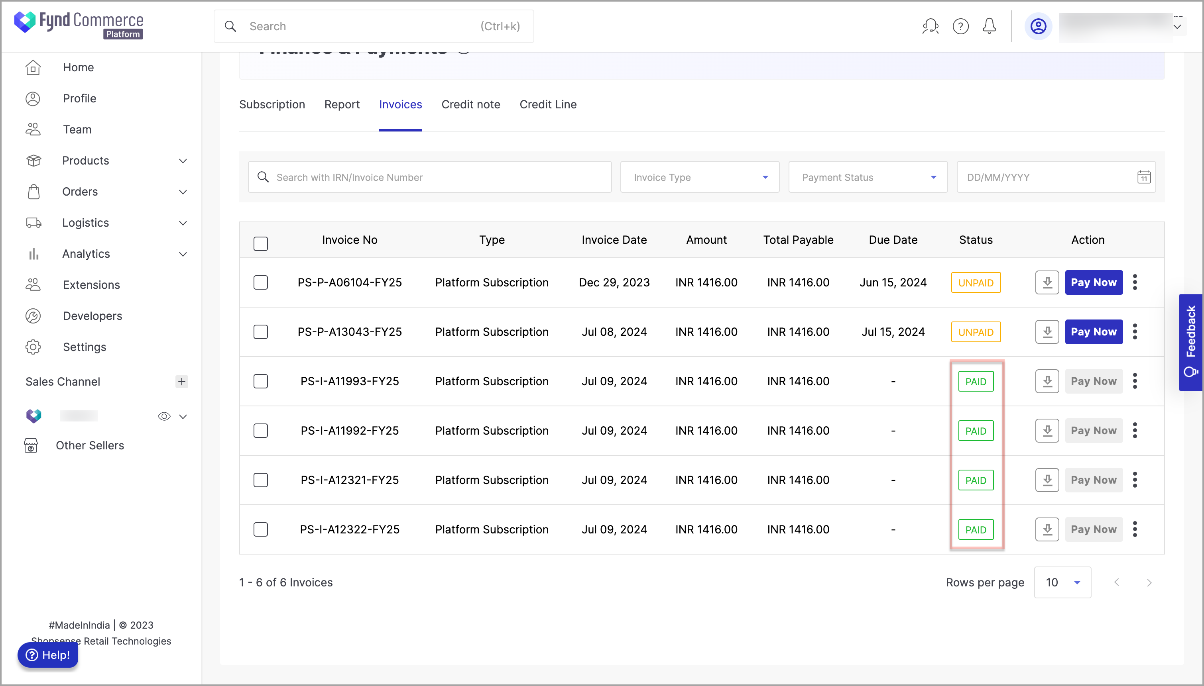Image resolution: width=1204 pixels, height=686 pixels.
Task: Open the sales channel logo
Action: [33, 416]
